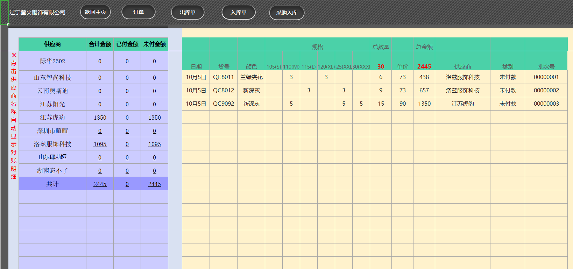This screenshot has height=269, width=573.
Task: Select supplier 云南奥斯迪
Action: pos(52,91)
